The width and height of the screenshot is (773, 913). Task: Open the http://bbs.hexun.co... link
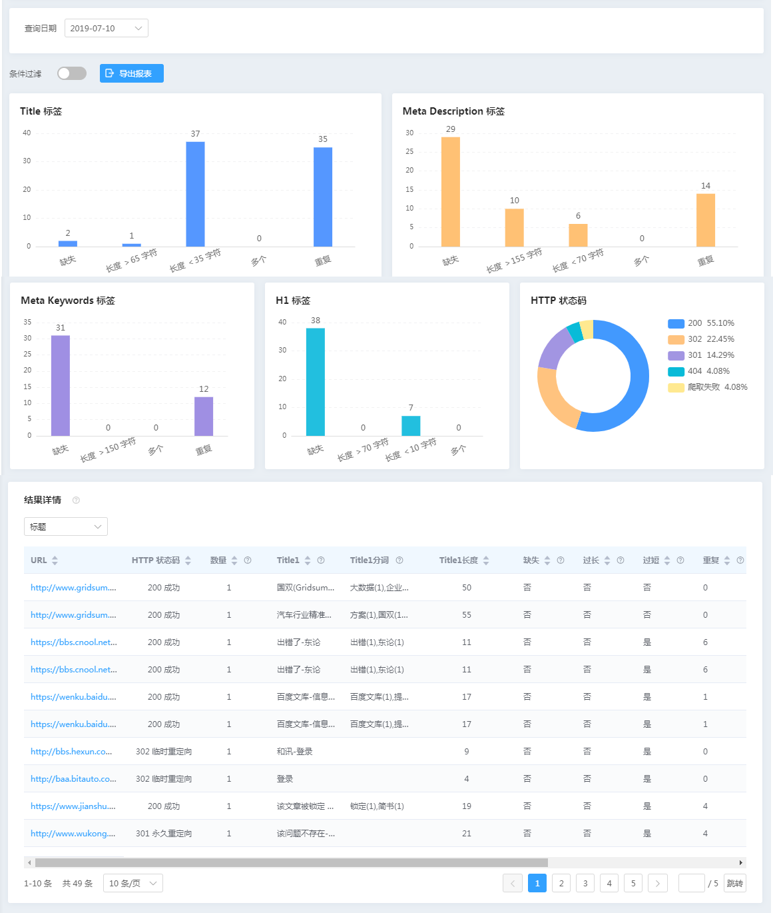point(71,752)
